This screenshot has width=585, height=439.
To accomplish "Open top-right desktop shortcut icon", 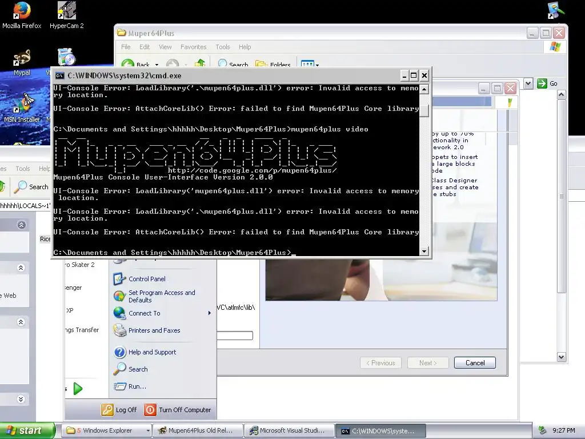I will [x=556, y=10].
